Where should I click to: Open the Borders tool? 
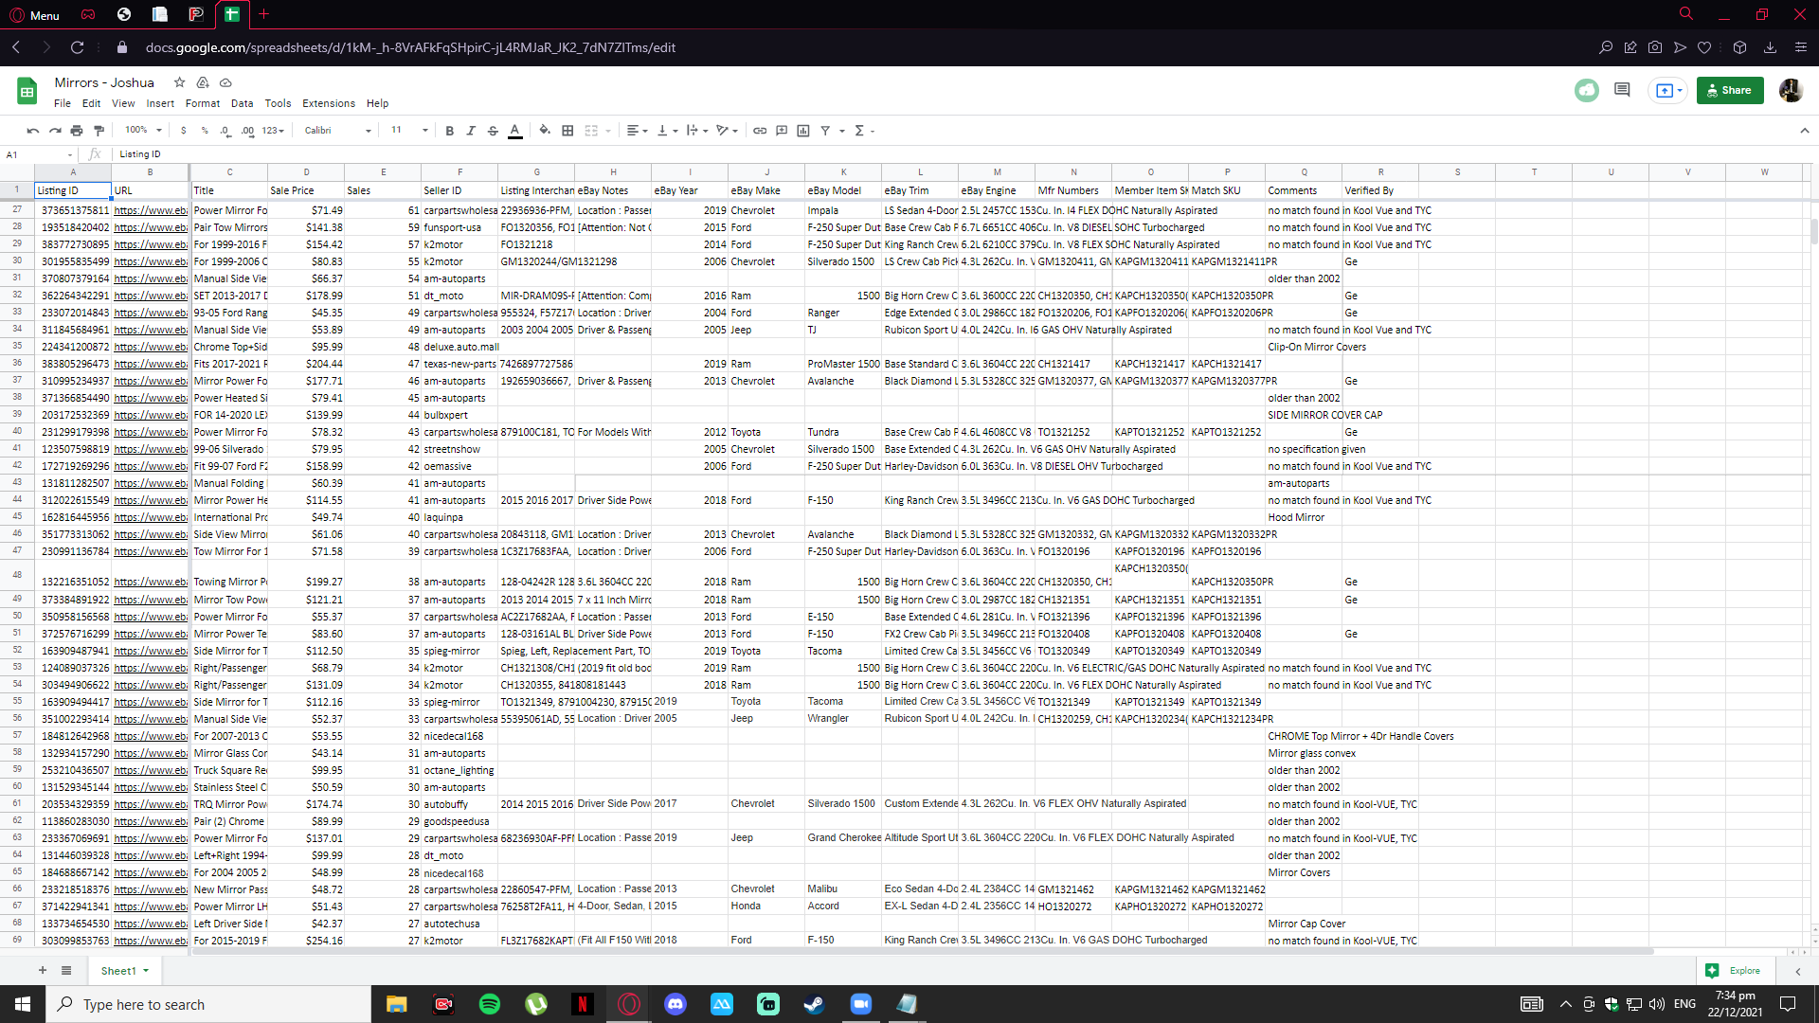pos(567,131)
